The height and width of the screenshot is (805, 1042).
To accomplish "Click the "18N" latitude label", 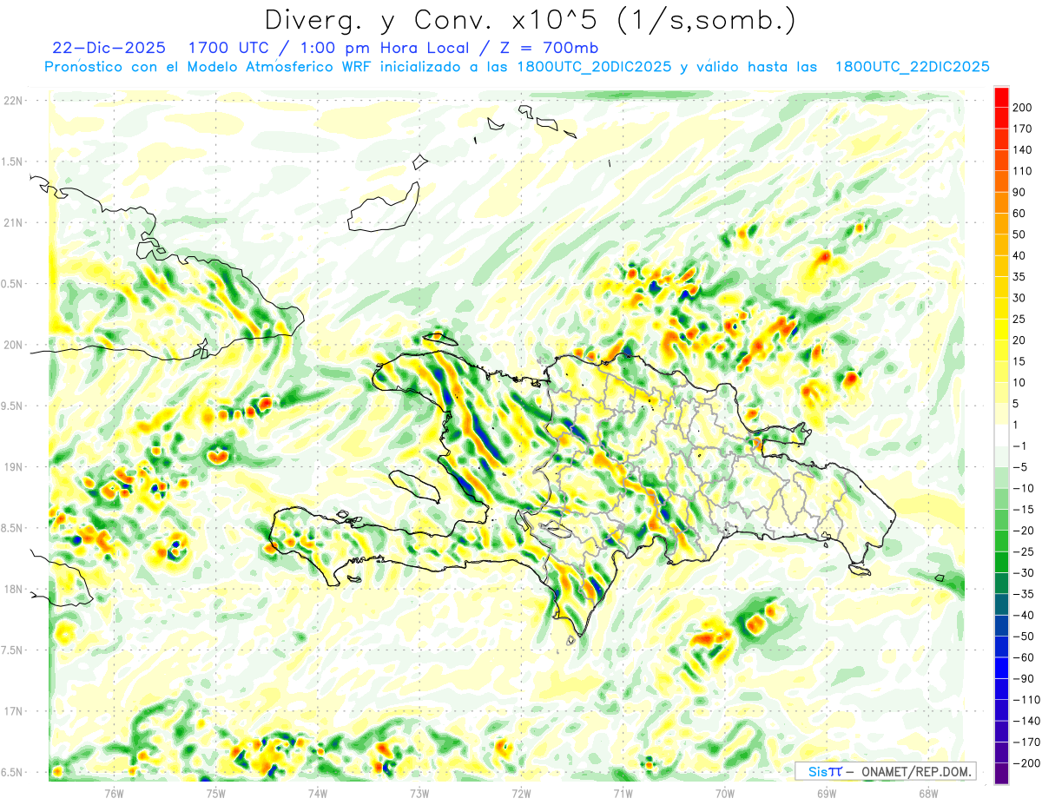I will [x=14, y=589].
